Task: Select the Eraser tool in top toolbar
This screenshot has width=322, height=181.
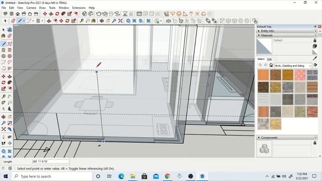Action: pos(14,21)
